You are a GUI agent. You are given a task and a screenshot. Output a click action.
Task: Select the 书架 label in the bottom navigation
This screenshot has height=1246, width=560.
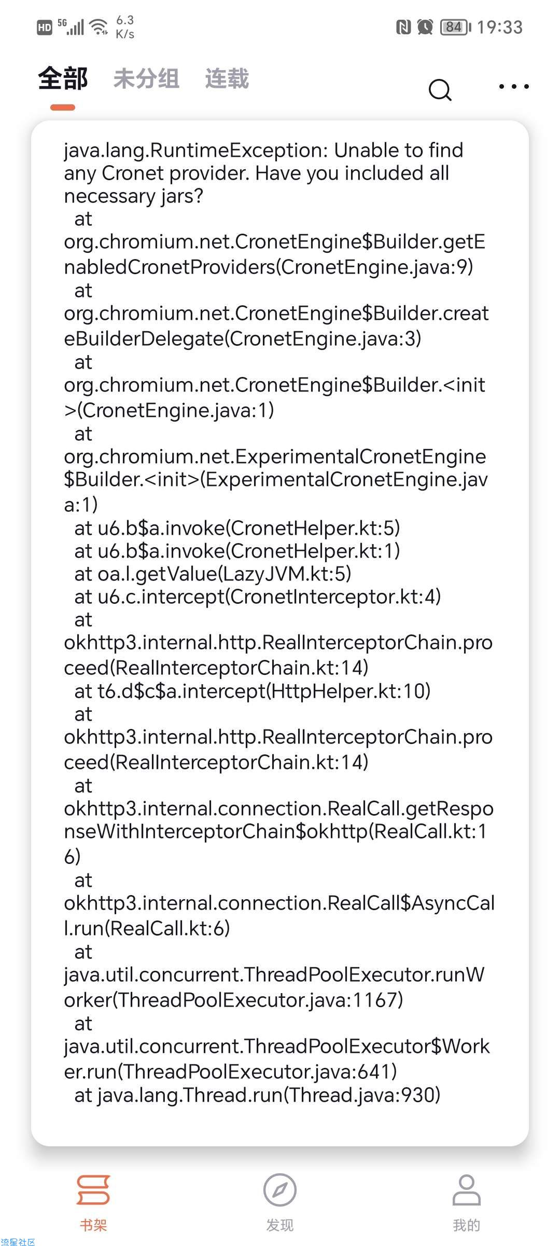click(x=93, y=1225)
